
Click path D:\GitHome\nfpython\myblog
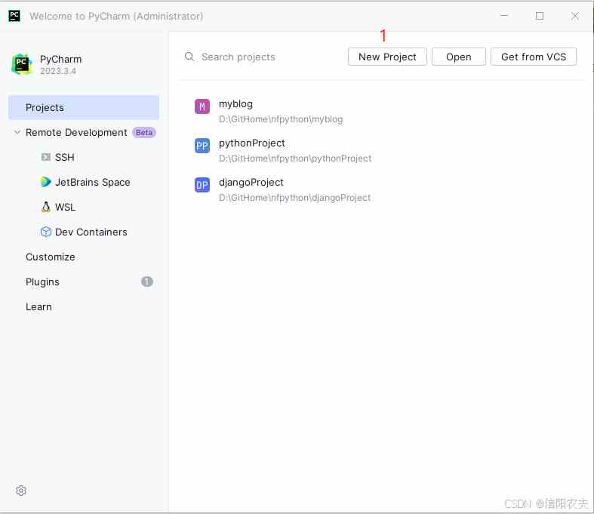[x=281, y=119]
